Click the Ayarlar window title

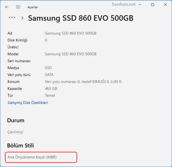point(33,7)
